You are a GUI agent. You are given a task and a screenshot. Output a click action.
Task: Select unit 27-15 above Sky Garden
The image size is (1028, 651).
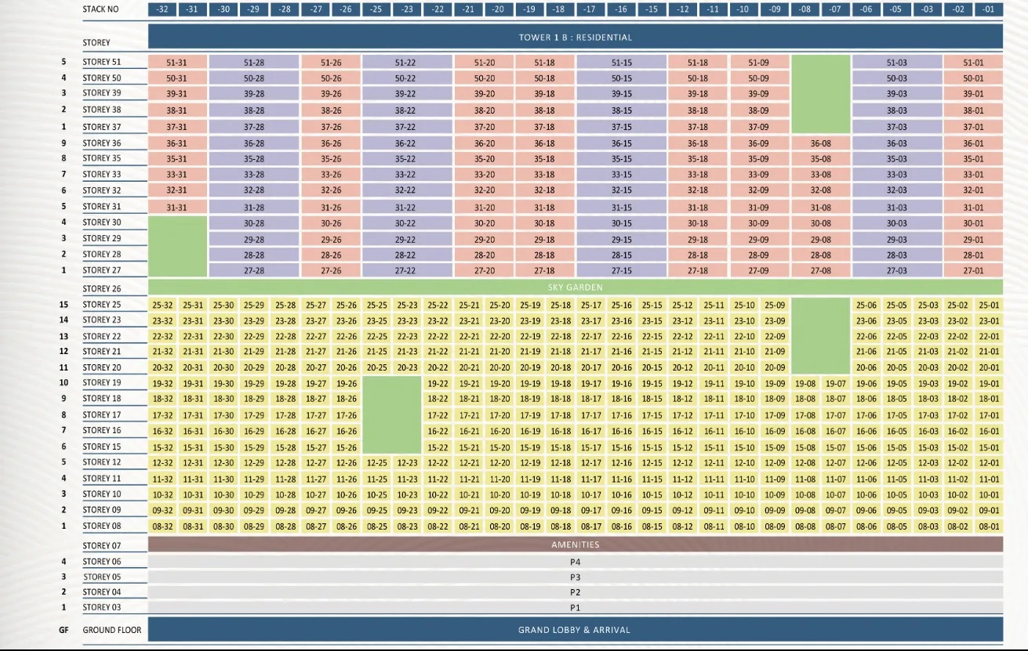coord(621,271)
